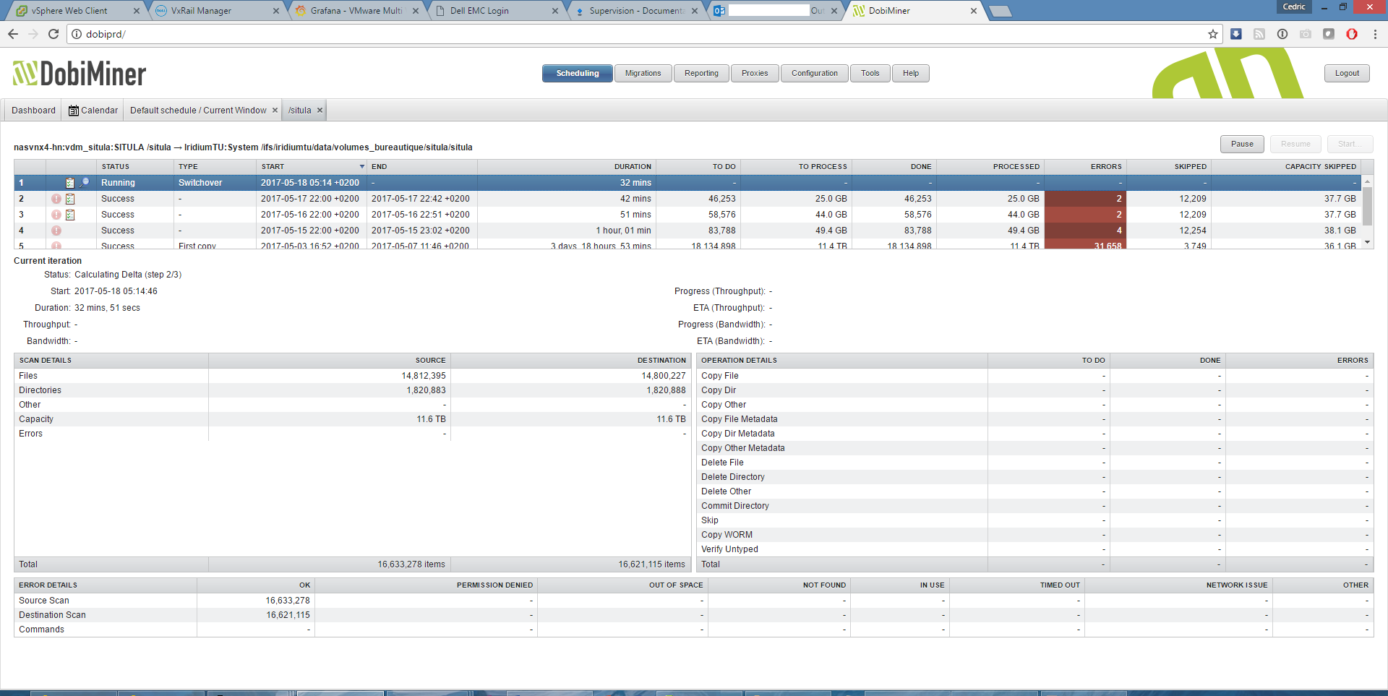Open clipboard report icon in row 3

[70, 215]
